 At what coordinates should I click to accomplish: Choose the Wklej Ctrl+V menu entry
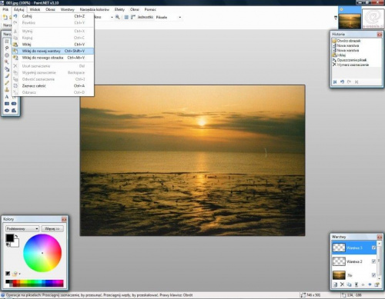tap(53, 45)
